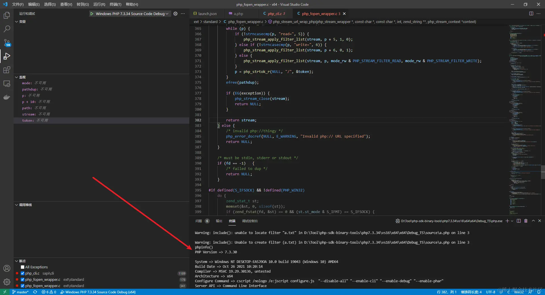
Task: Split the editor to the right
Action: coord(531,14)
